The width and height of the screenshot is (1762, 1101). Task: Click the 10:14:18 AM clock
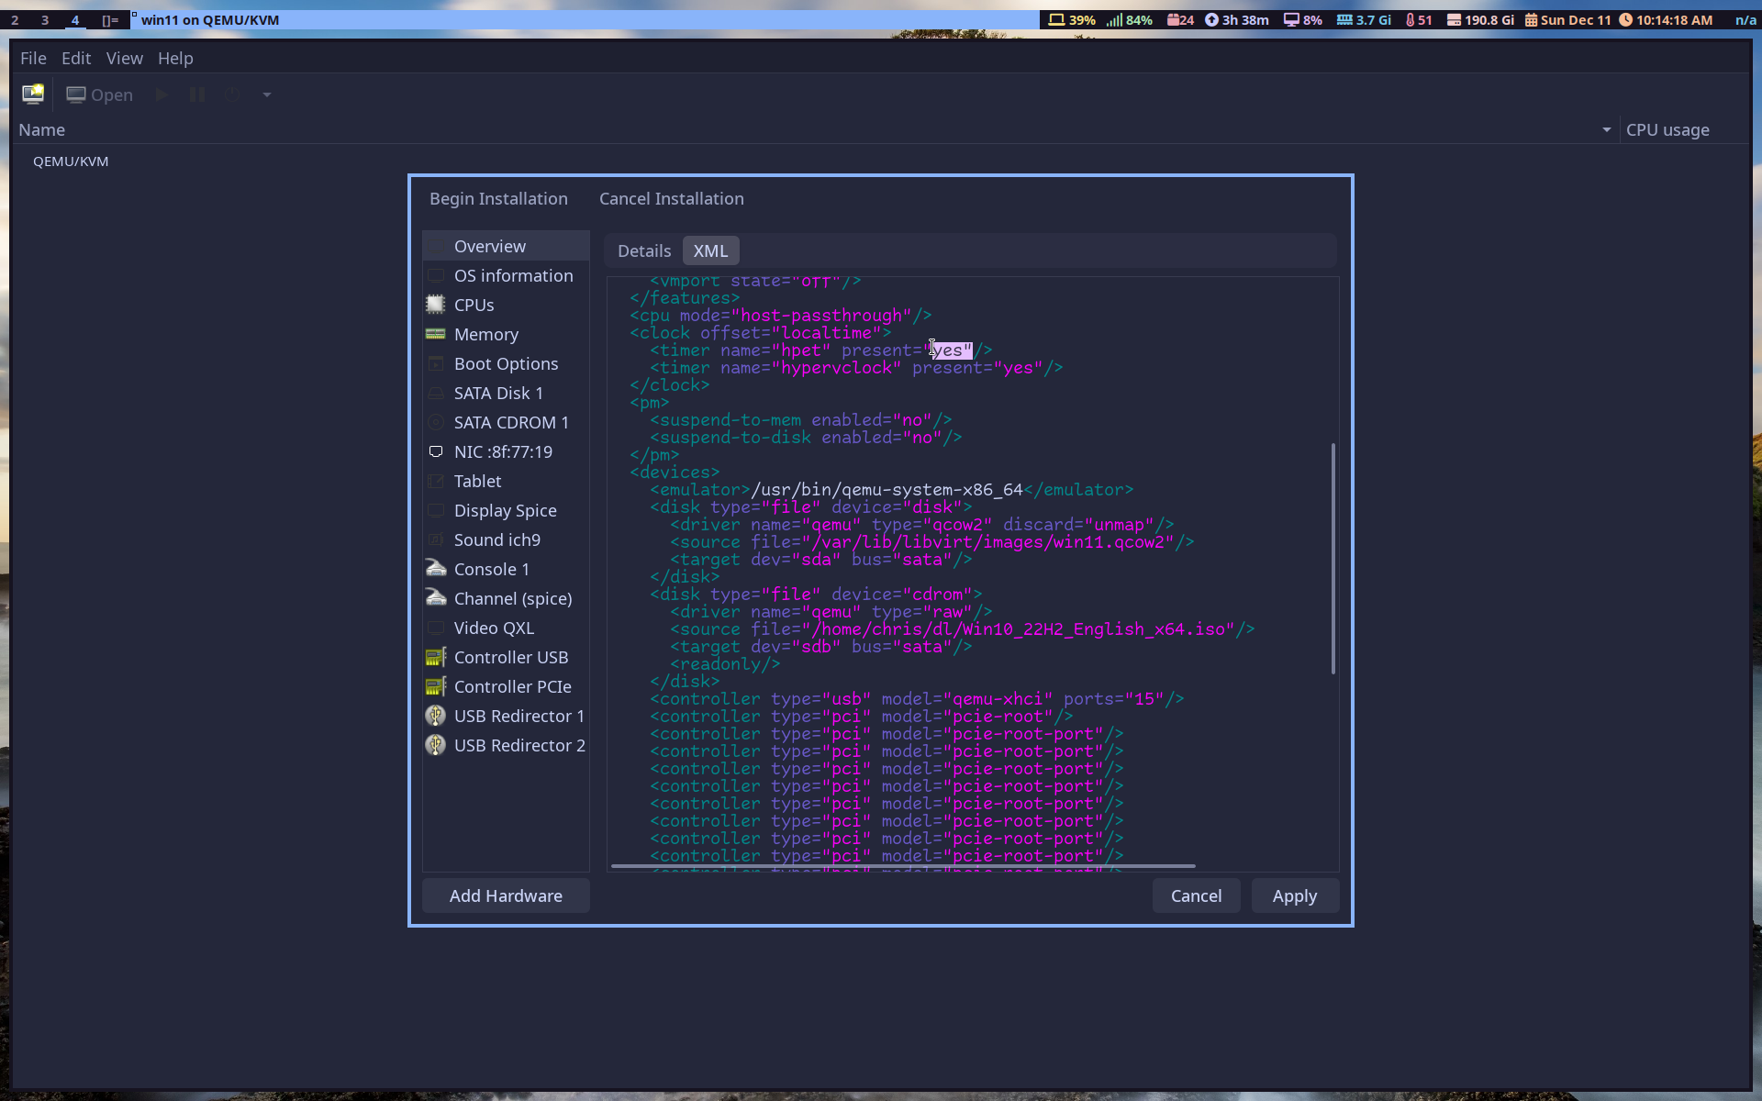click(1666, 20)
